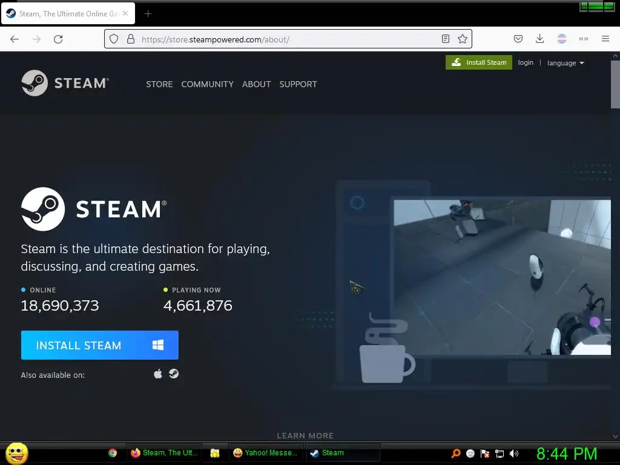Click the page vertical scrollbar thumb

pos(615,84)
